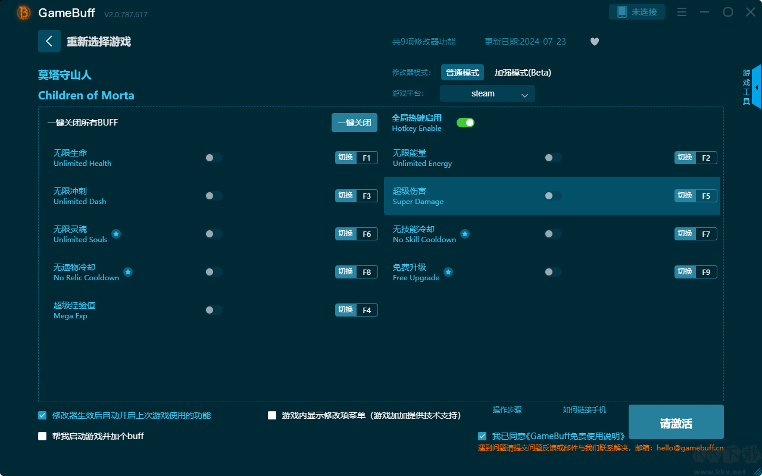Click the heart favorite icon
Screen dimensions: 762x476
[595, 42]
